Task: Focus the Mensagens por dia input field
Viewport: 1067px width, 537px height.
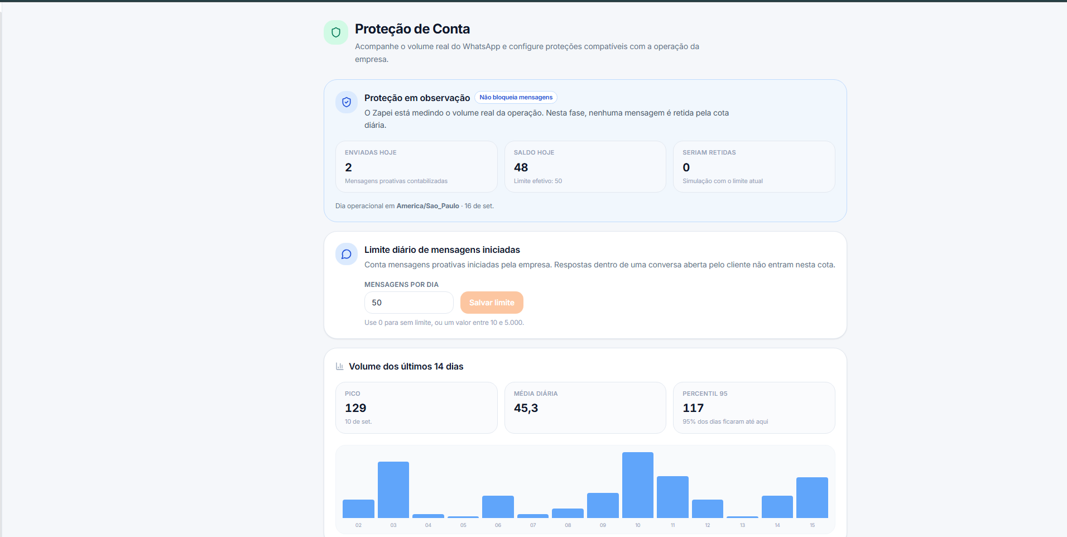Action: click(x=408, y=303)
